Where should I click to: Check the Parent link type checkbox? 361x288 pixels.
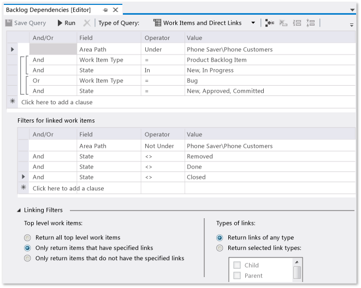tap(237, 275)
